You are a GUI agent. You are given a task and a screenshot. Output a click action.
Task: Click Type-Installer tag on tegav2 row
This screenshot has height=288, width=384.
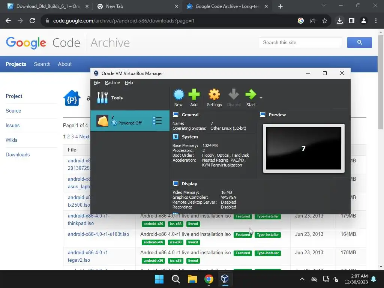click(268, 253)
